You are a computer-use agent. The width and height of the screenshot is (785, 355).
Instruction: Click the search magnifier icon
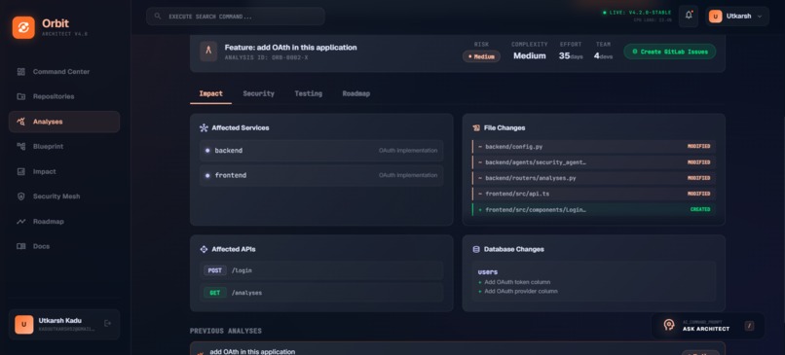pos(158,17)
